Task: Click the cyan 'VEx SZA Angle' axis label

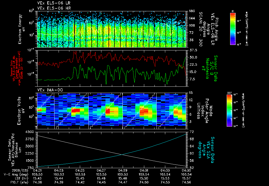Action: point(206,150)
